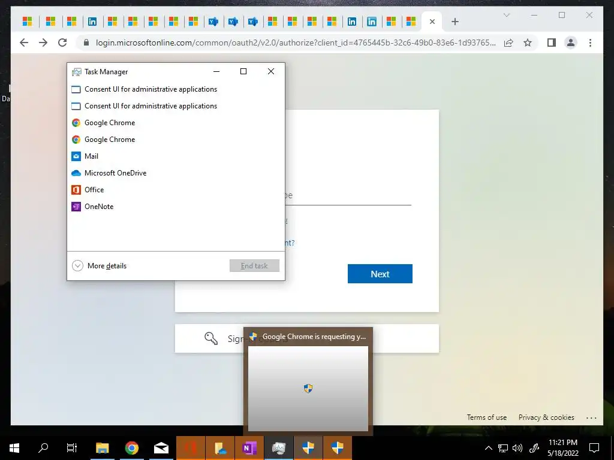Click the Task Manager taskbar icon

coord(279,448)
